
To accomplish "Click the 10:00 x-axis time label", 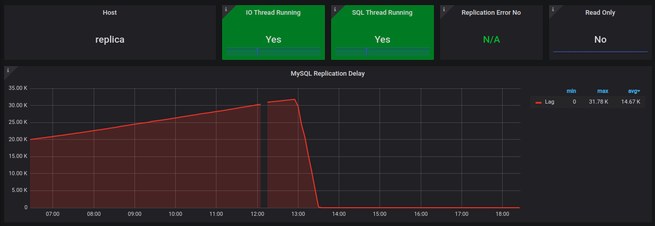I will click(175, 214).
